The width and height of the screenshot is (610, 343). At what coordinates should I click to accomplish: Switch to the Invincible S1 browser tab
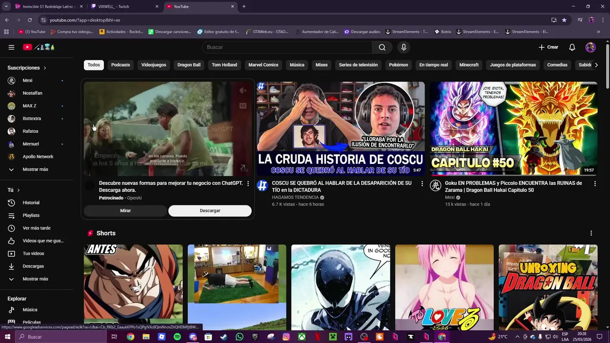pos(49,7)
